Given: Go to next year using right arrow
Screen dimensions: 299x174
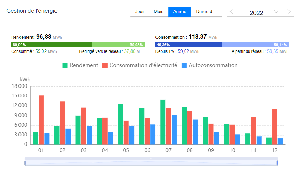Looking at the screenshot, I should click(x=289, y=12).
